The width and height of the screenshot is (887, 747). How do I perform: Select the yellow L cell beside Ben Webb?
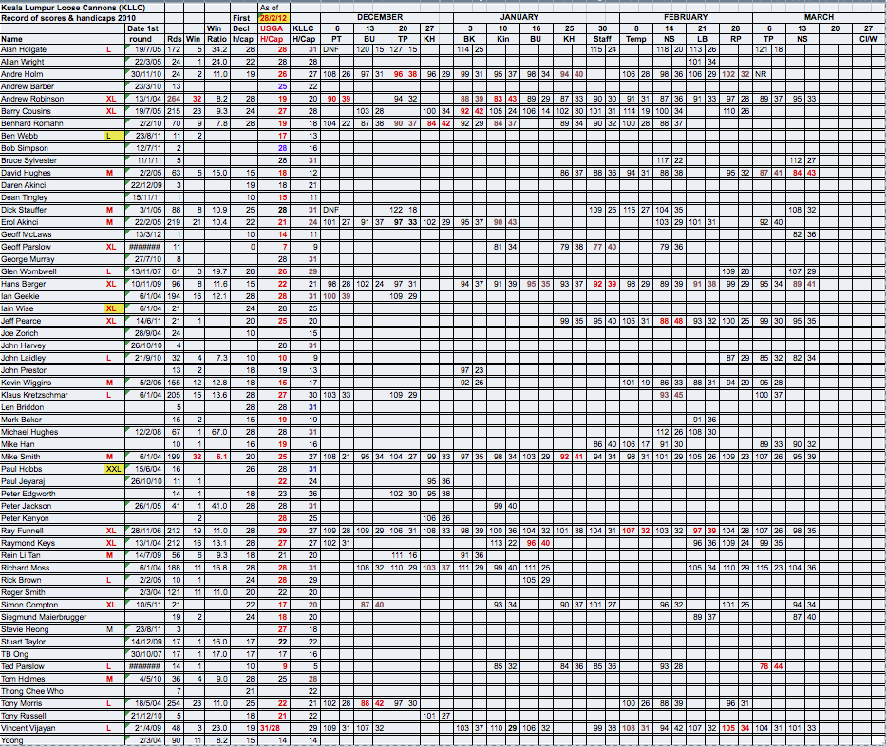pos(113,136)
